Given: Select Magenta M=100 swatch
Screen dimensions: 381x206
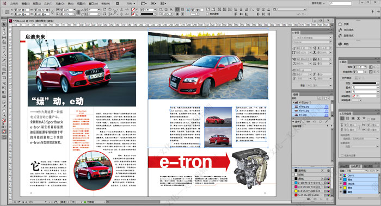Looking at the screenshot, I should 312,187.
